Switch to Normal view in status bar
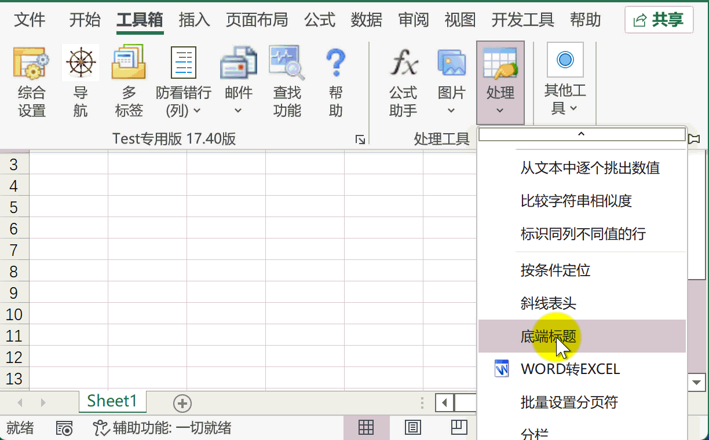 point(366,427)
